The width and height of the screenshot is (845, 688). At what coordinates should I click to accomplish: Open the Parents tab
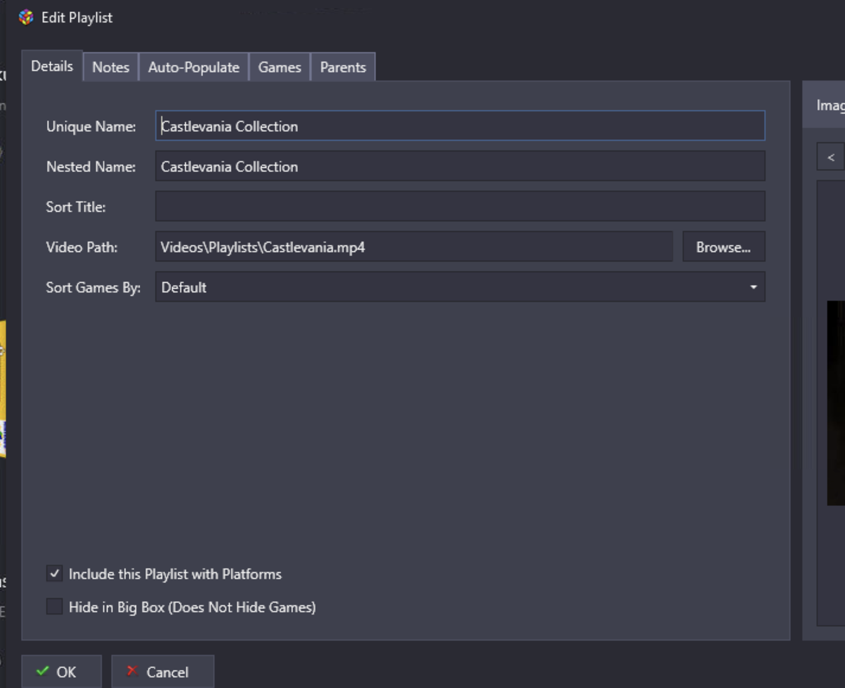(343, 67)
